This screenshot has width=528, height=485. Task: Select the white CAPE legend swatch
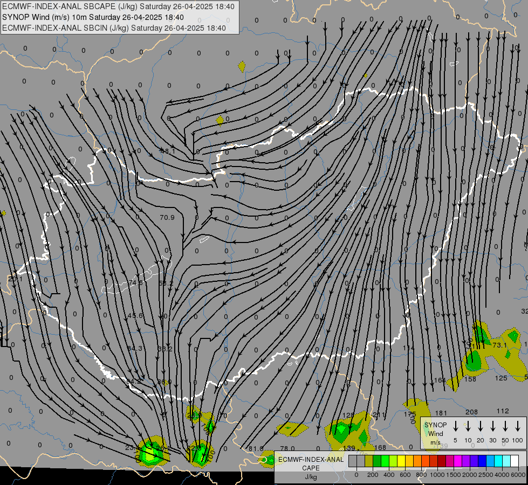click(x=515, y=461)
